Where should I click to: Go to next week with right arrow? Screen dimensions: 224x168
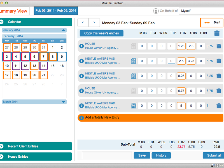[94, 22]
